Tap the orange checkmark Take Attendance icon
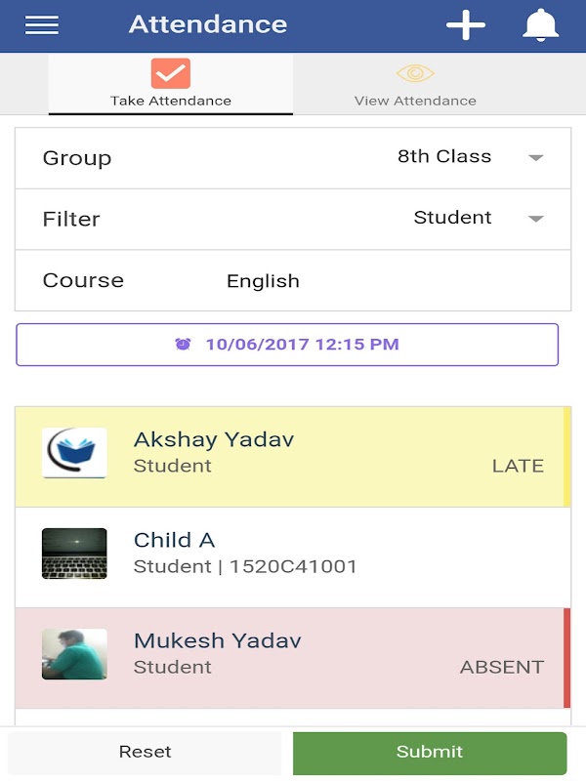 pyautogui.click(x=171, y=74)
